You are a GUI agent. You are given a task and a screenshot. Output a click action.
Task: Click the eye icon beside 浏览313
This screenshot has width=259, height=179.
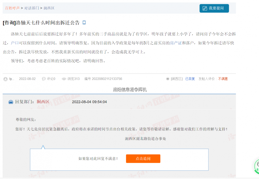point(64,79)
